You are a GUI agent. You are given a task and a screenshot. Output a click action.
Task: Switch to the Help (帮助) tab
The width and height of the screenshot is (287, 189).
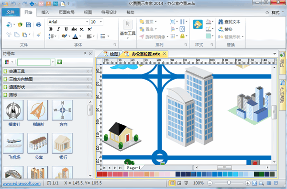click(x=130, y=12)
